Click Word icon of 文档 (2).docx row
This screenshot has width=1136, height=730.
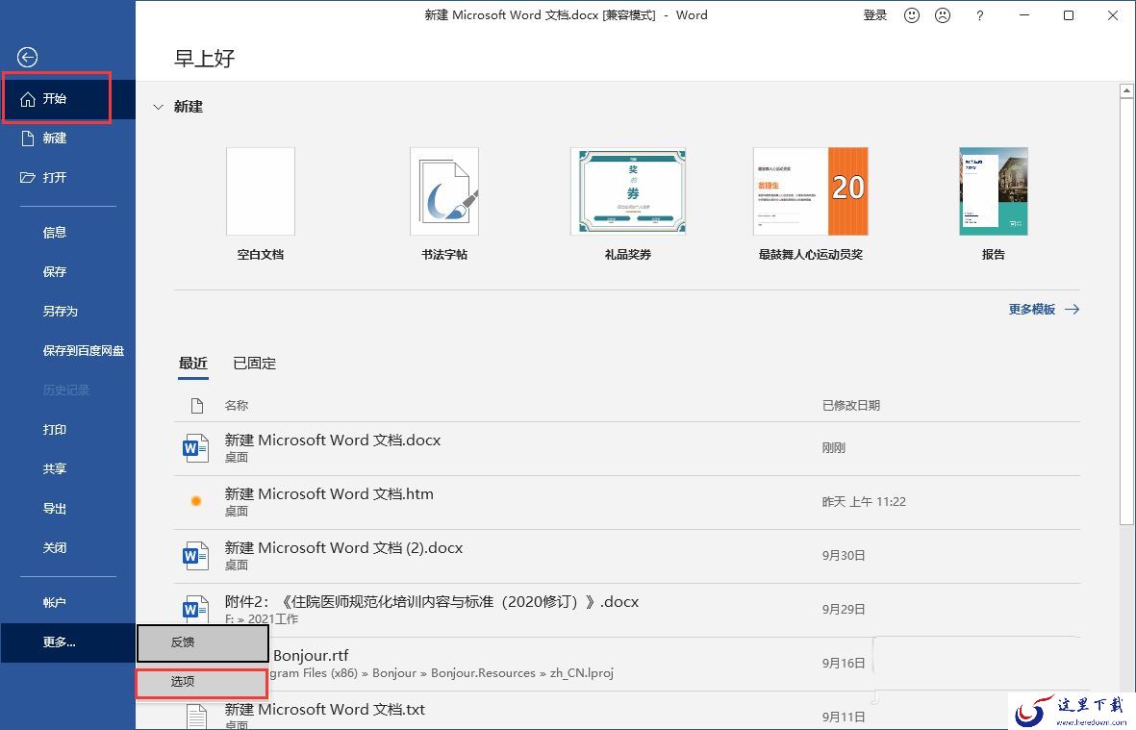tap(195, 556)
